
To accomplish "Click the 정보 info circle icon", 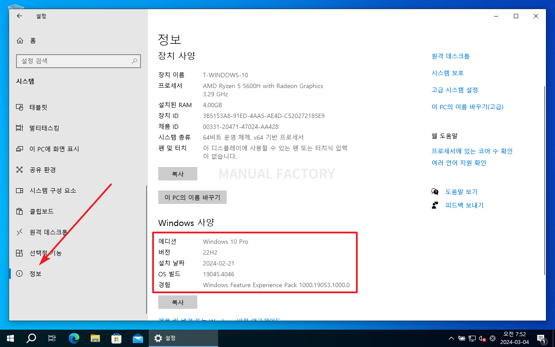I will tap(19, 274).
